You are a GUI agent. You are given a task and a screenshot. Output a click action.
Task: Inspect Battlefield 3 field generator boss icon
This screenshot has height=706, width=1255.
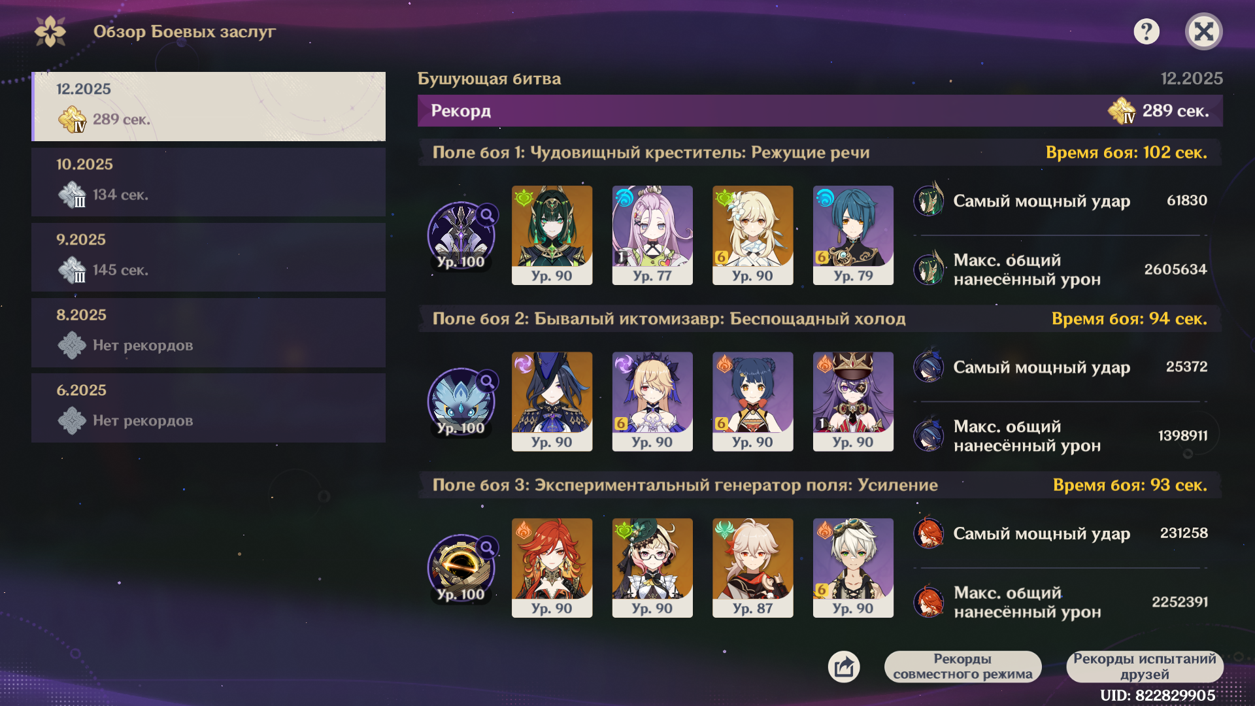pos(461,568)
